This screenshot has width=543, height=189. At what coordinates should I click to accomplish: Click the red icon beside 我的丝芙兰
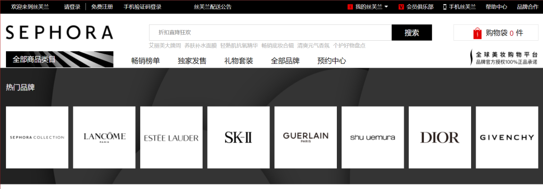(350, 7)
